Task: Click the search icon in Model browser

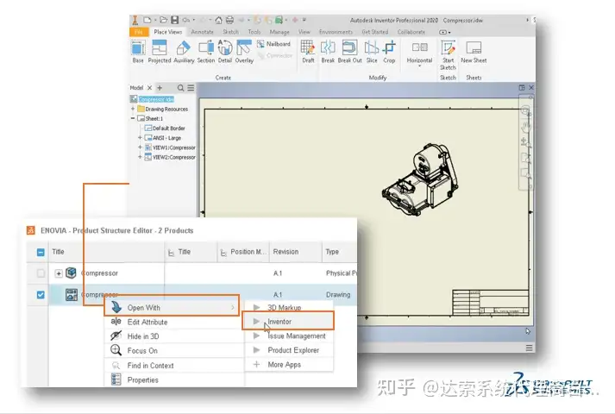Action: (180, 88)
